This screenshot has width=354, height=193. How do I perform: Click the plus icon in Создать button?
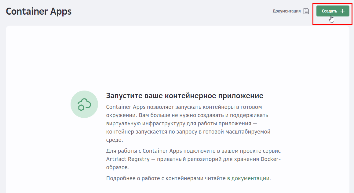pos(342,11)
